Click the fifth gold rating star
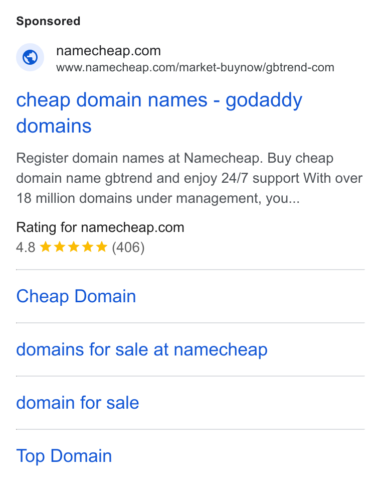The height and width of the screenshot is (482, 381). [102, 247]
